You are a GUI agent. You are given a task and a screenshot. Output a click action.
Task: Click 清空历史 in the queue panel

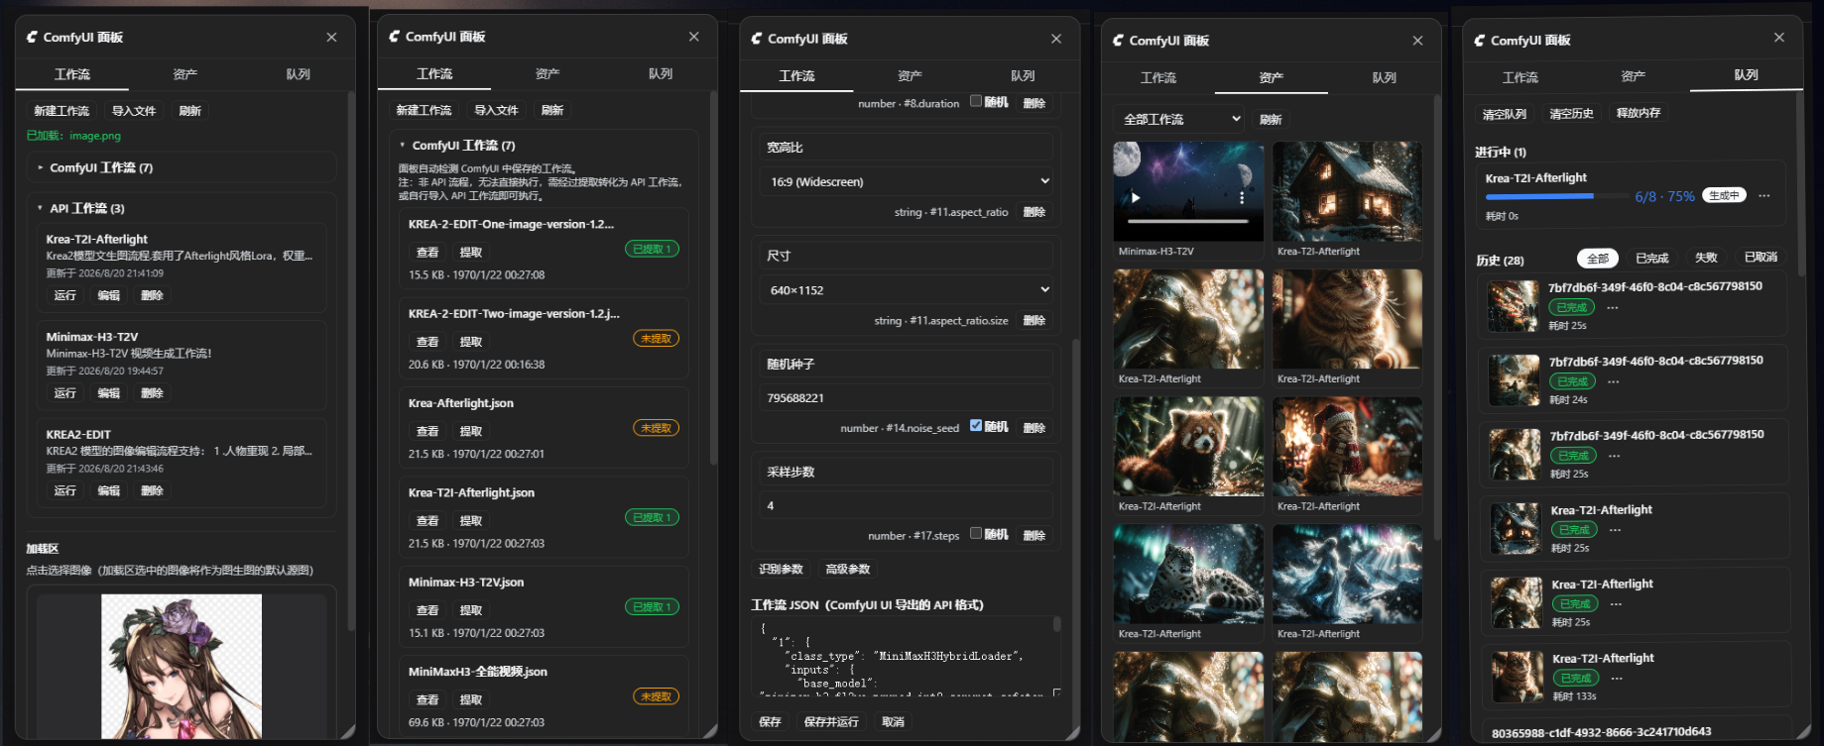pos(1572,114)
